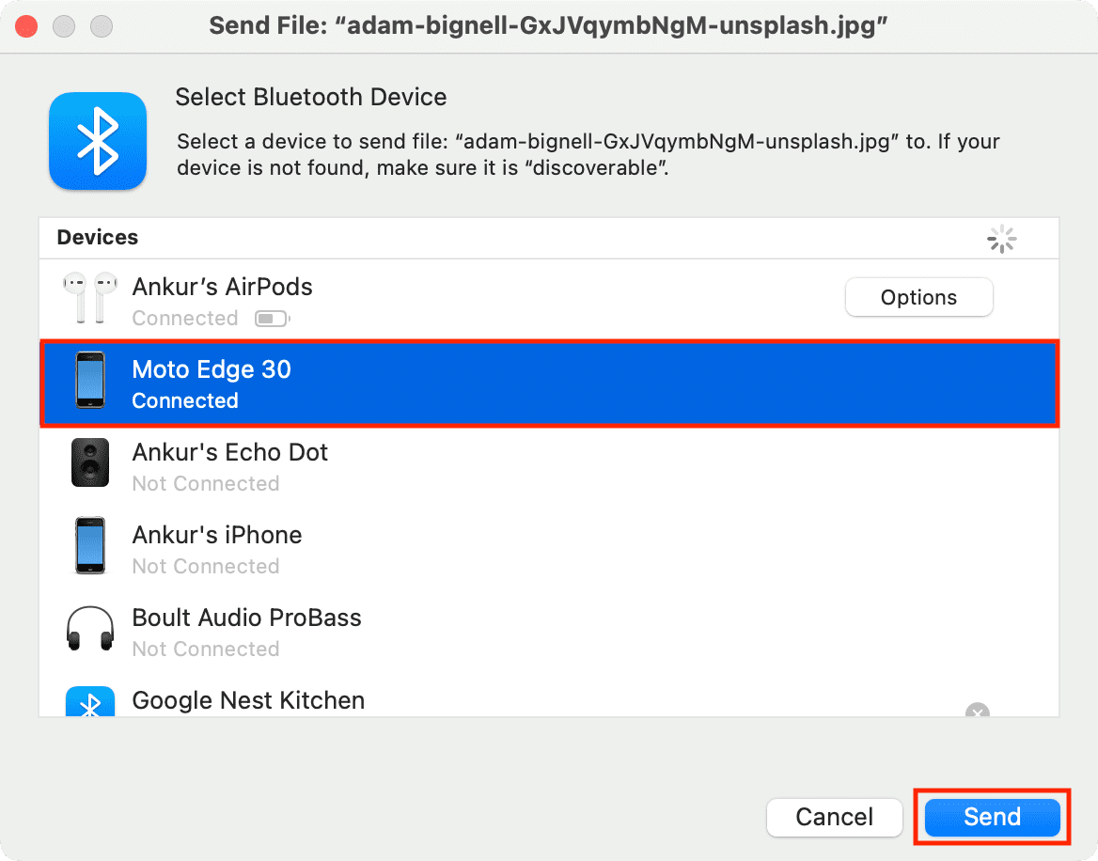The height and width of the screenshot is (861, 1098).
Task: Click the searching spinner in Devices header
Action: [1002, 239]
